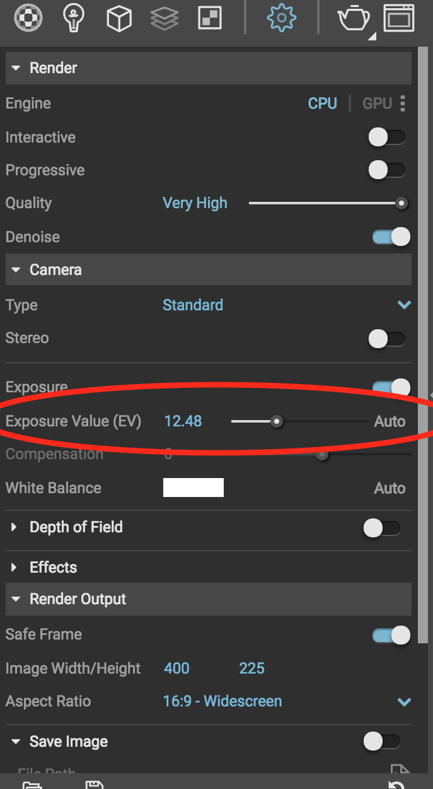
Task: Toggle the Interactive render switch
Action: point(387,137)
